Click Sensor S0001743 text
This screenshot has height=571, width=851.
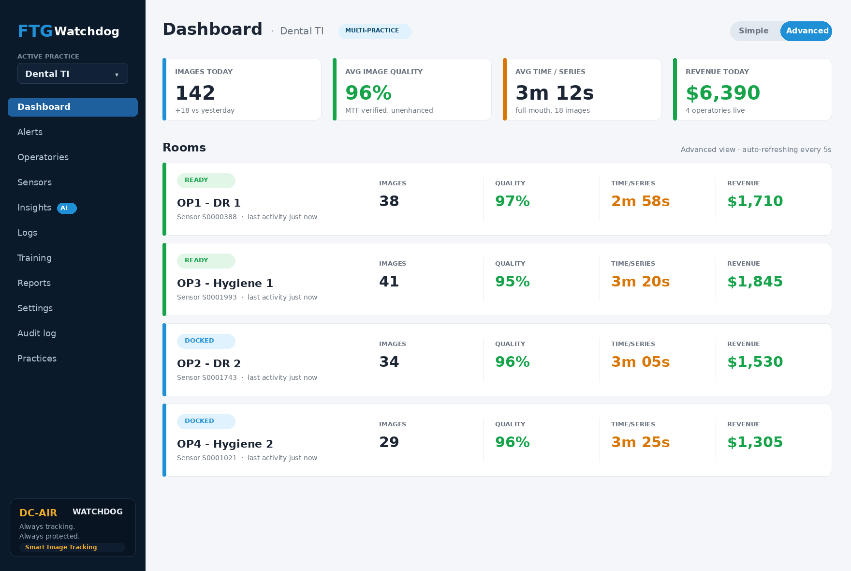click(207, 377)
